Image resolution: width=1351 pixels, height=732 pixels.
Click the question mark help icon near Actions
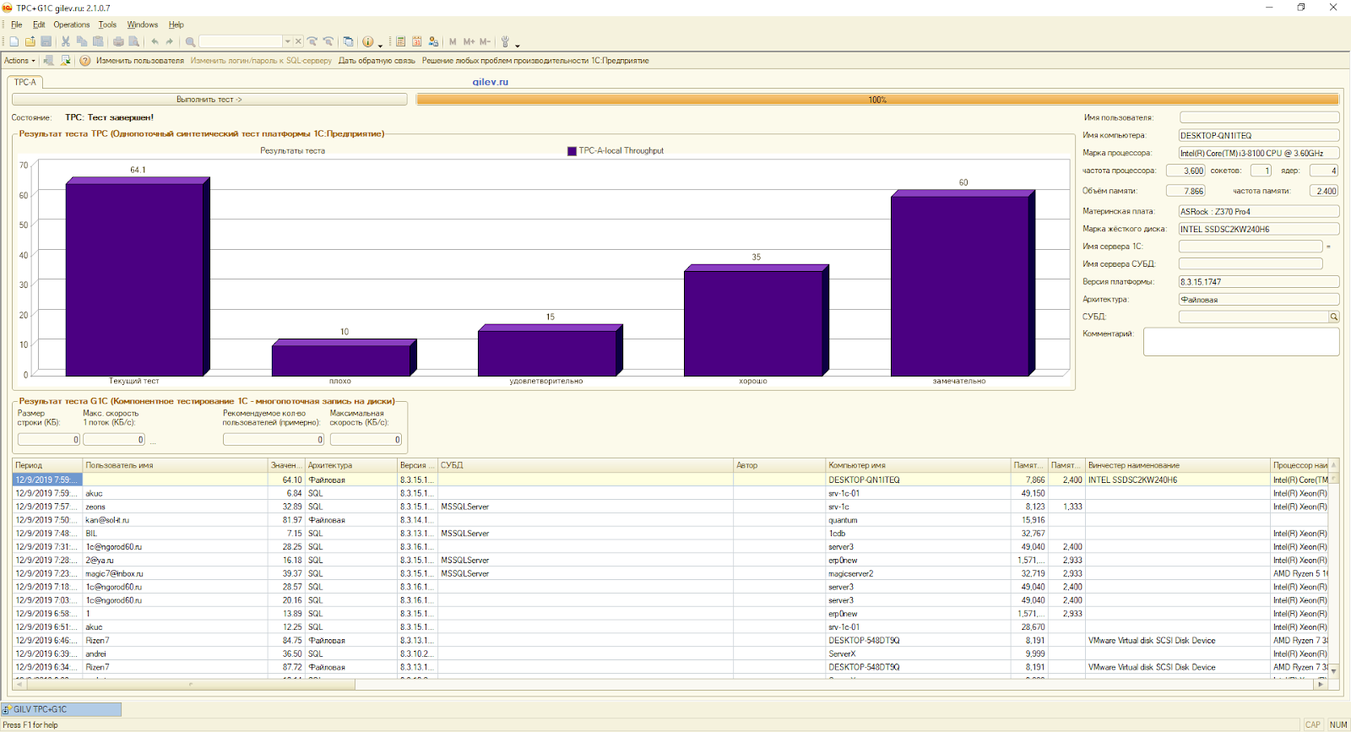pos(85,61)
